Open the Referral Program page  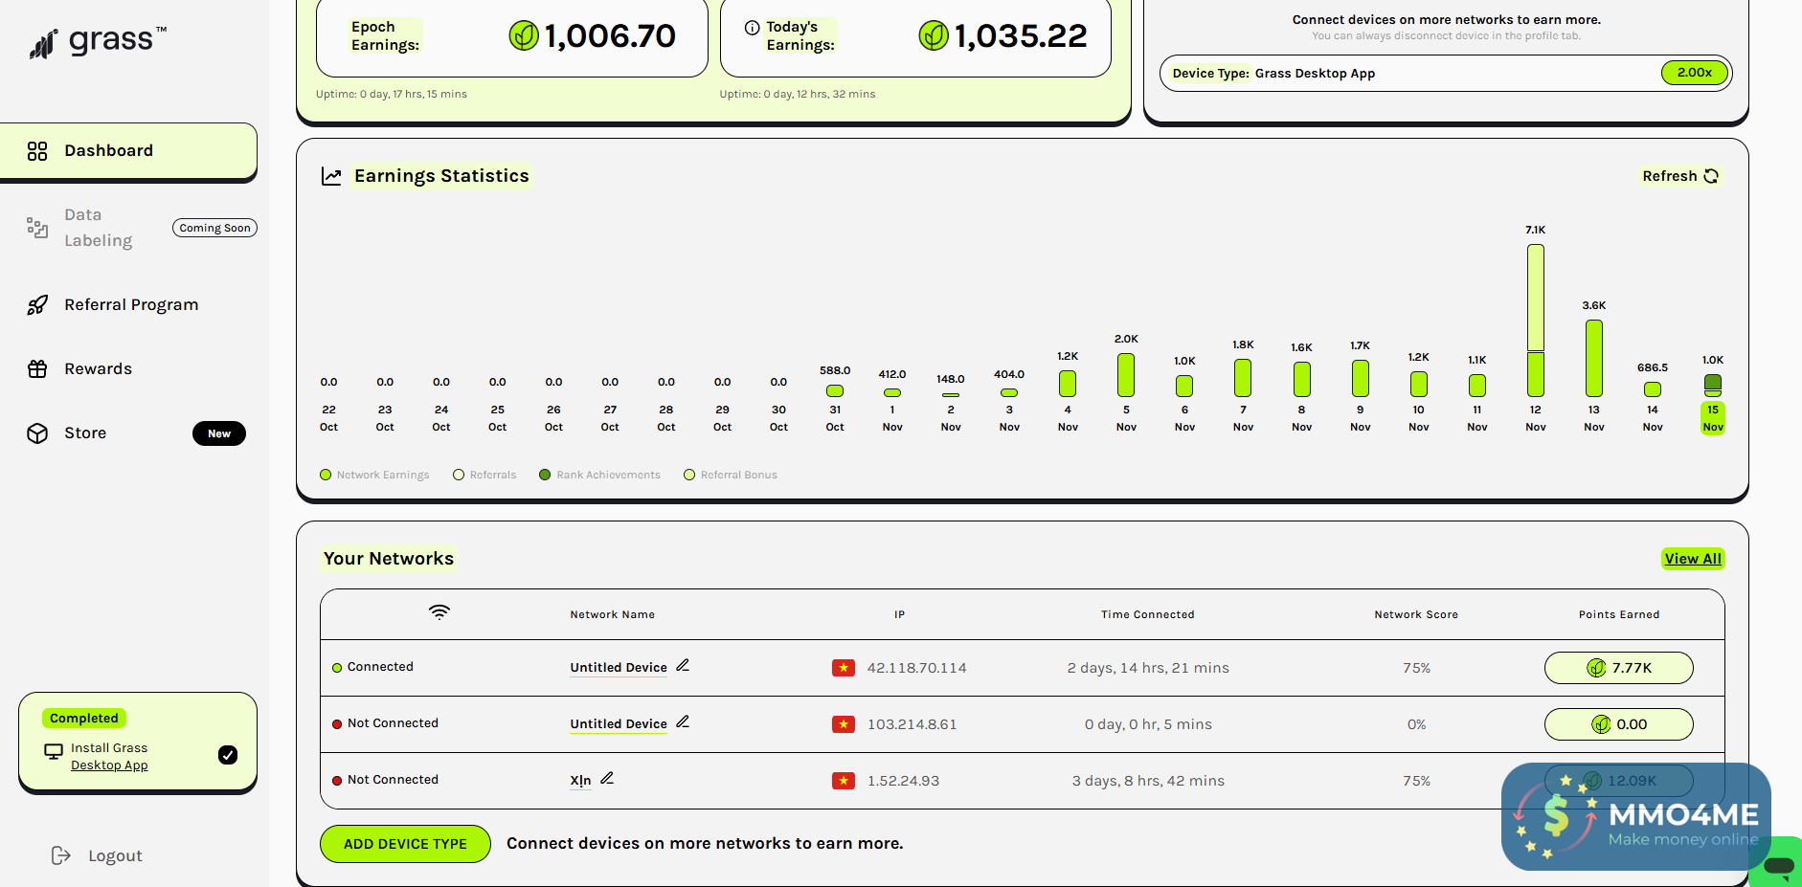tap(131, 304)
